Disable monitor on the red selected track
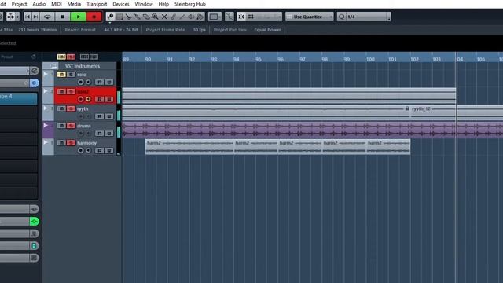This screenshot has width=503, height=283. click(88, 99)
